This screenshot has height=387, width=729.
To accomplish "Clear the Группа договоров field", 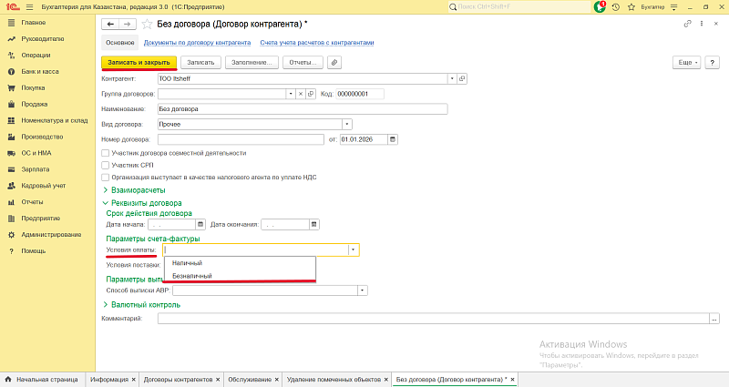I will coord(301,94).
